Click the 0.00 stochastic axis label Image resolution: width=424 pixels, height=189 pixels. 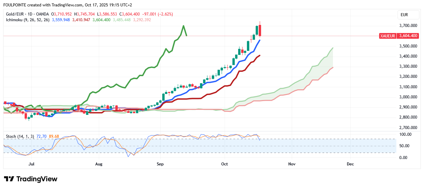click(403, 157)
